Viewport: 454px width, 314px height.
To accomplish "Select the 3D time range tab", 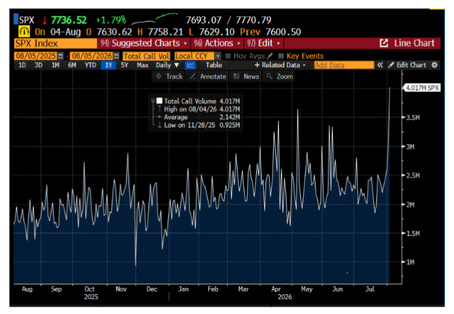I will pyautogui.click(x=38, y=65).
